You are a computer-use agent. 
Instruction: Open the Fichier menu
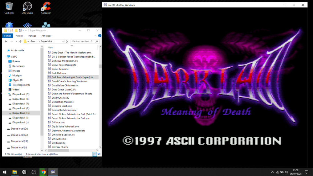click(x=8, y=36)
